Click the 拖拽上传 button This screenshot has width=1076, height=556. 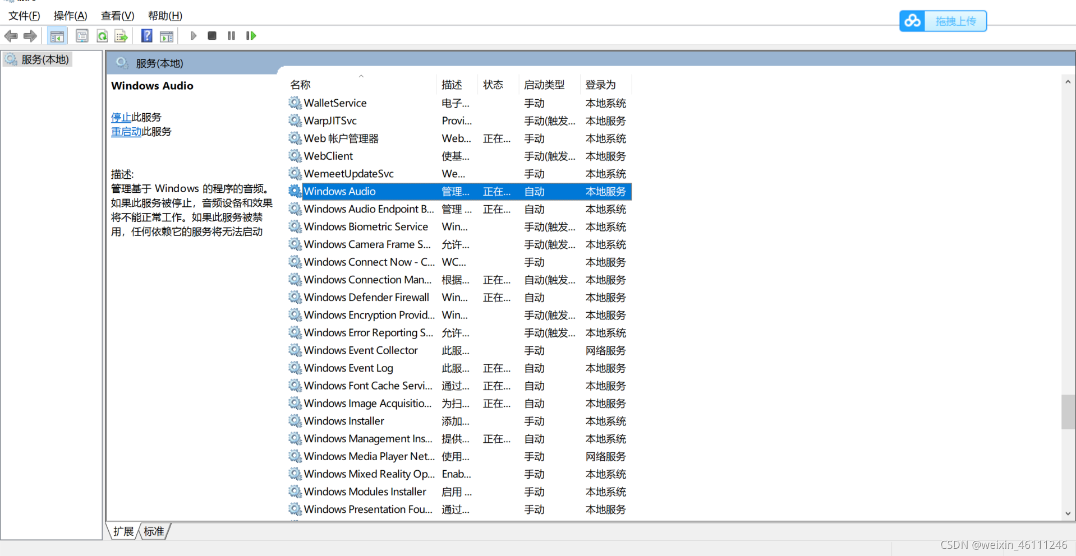pos(956,21)
